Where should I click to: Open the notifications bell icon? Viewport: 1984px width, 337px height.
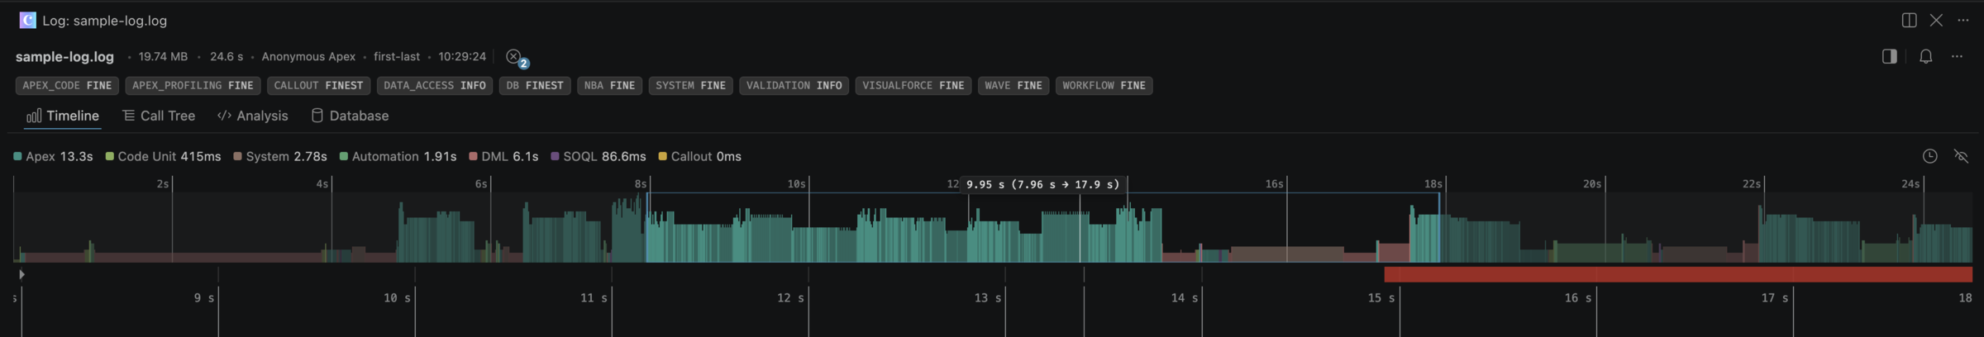pos(1925,56)
